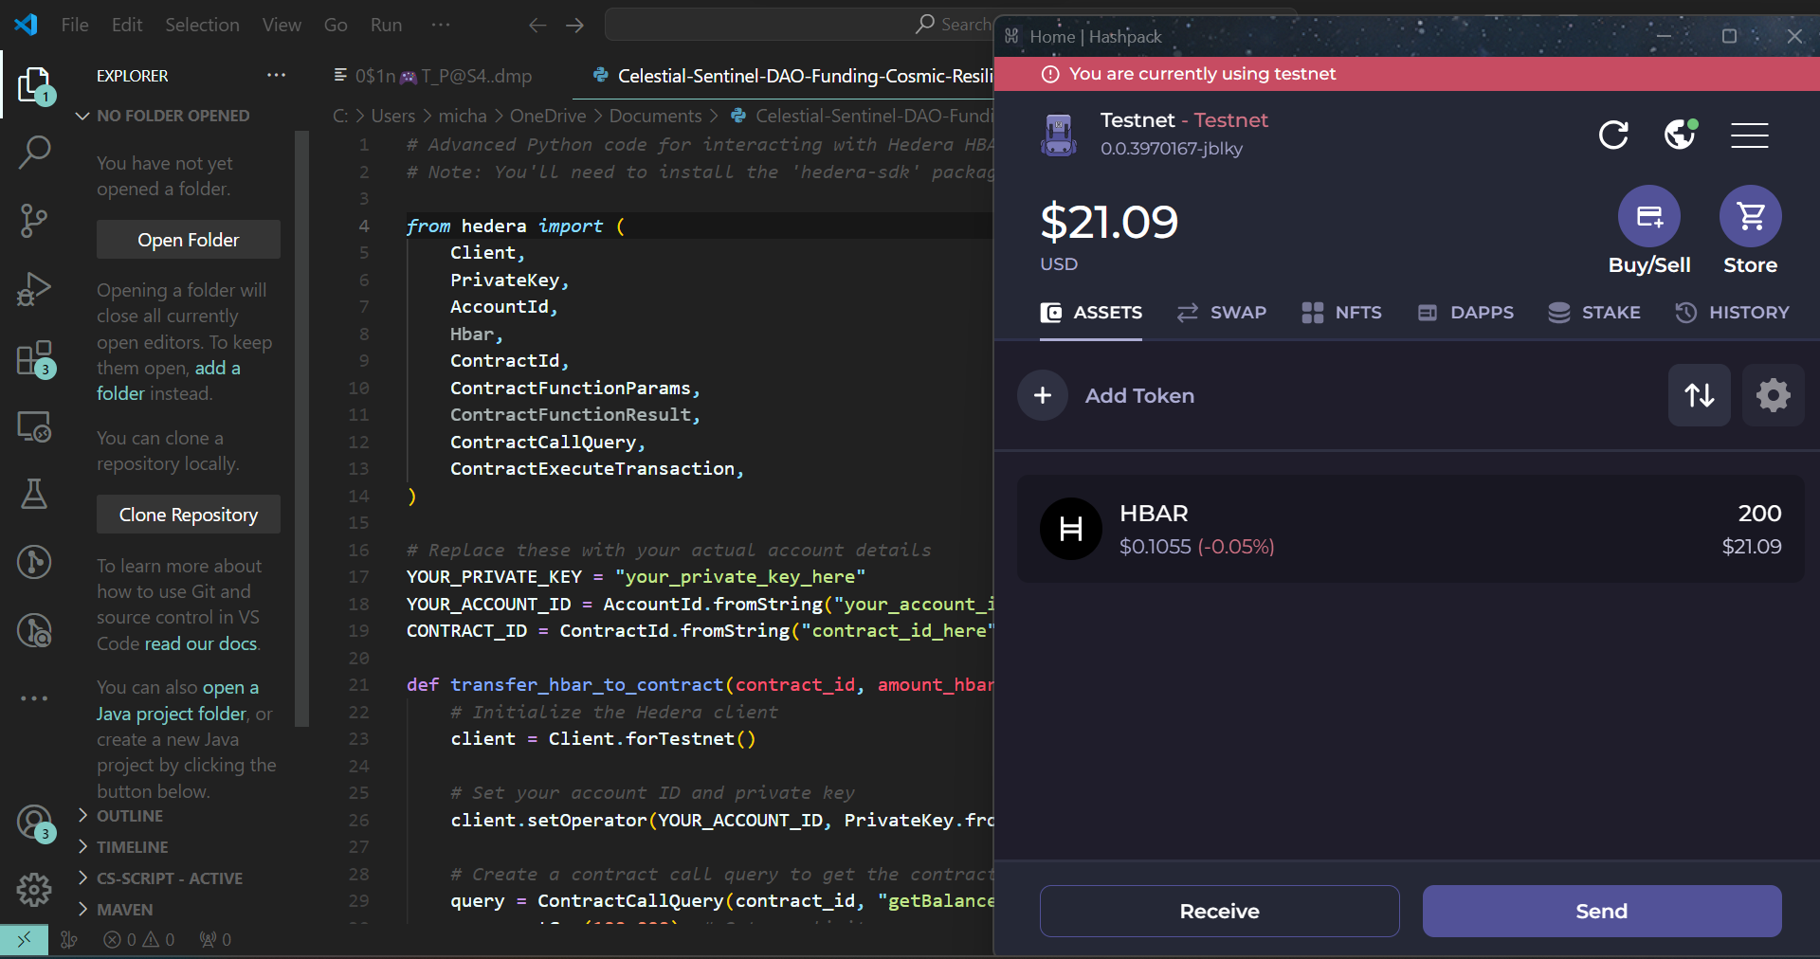Open the Explorer view in activity bar
Viewport: 1820px width, 959px height.
34,84
